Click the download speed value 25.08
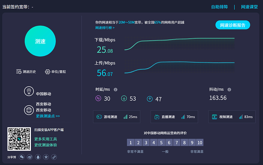Image resolution: width=263 pixels, height=165 pixels. (x=105, y=50)
